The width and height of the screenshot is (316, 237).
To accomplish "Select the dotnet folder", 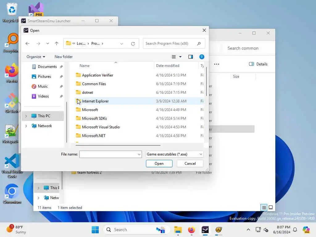I will [139, 93].
